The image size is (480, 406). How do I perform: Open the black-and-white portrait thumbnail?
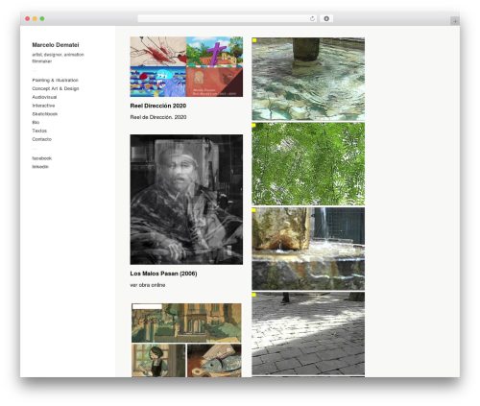click(x=186, y=200)
